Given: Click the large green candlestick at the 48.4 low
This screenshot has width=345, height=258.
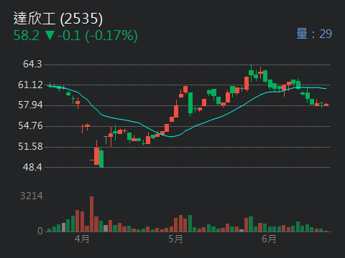Looking at the screenshot, I should click(101, 158).
